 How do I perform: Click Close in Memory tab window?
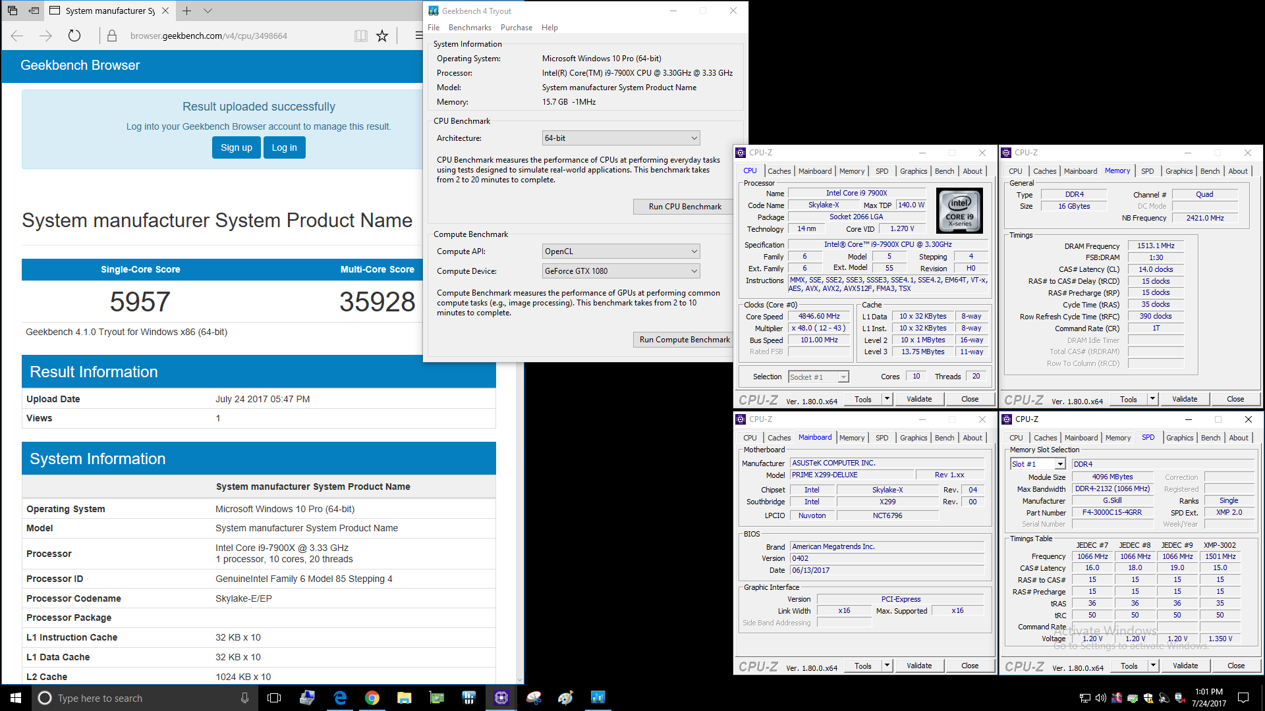pyautogui.click(x=1235, y=399)
